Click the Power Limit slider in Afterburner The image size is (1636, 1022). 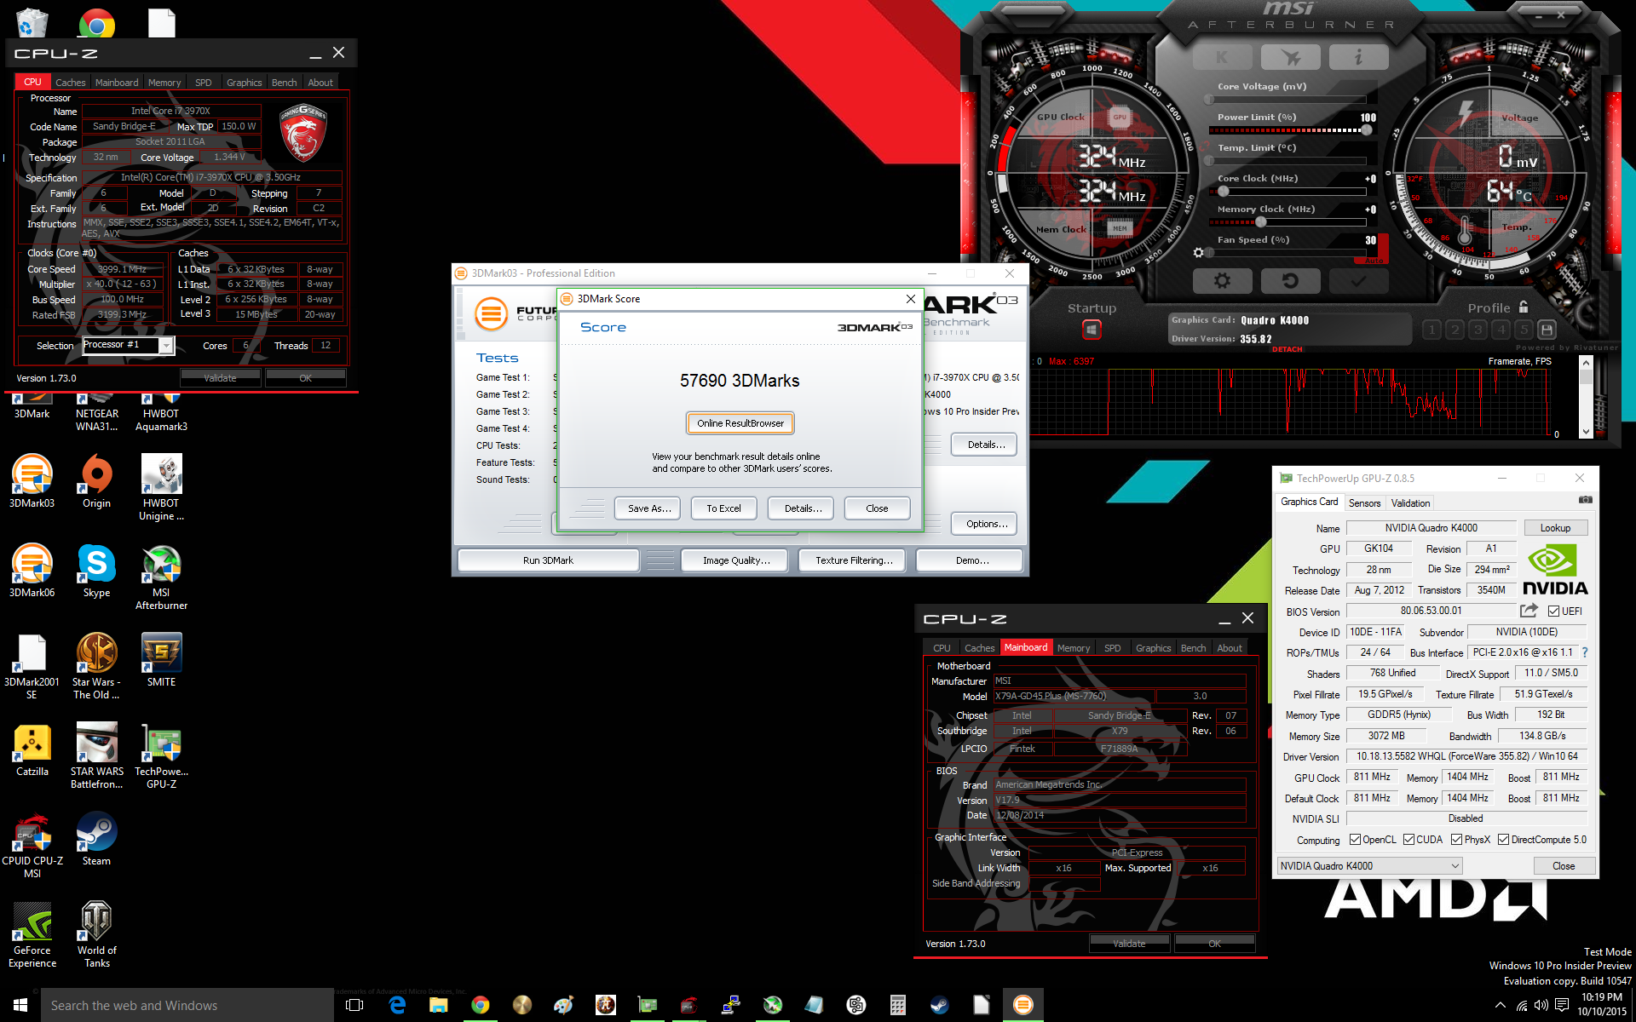tap(1287, 130)
